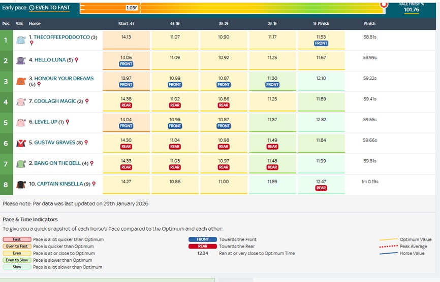The width and height of the screenshot is (440, 282).
Task: Click Gustav Graves' red and black silk
Action: (x=20, y=143)
